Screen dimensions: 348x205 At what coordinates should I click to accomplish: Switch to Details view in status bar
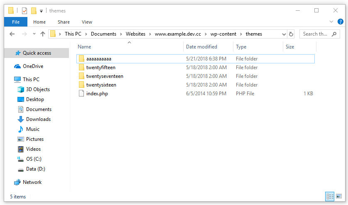coord(330,196)
